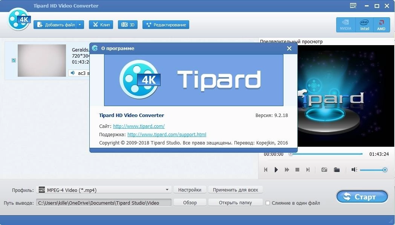Close the О программе dialog
Screen dimensions: 395x225
[289, 48]
